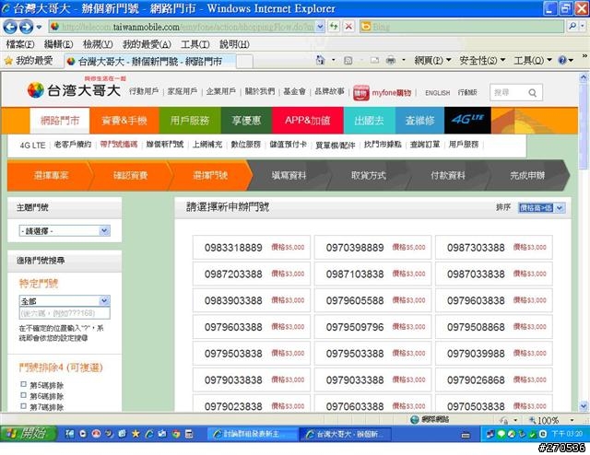Viewport: 590px width, 455px height.
Task: Click the magnifier icon in the site search box
Action: 532,92
